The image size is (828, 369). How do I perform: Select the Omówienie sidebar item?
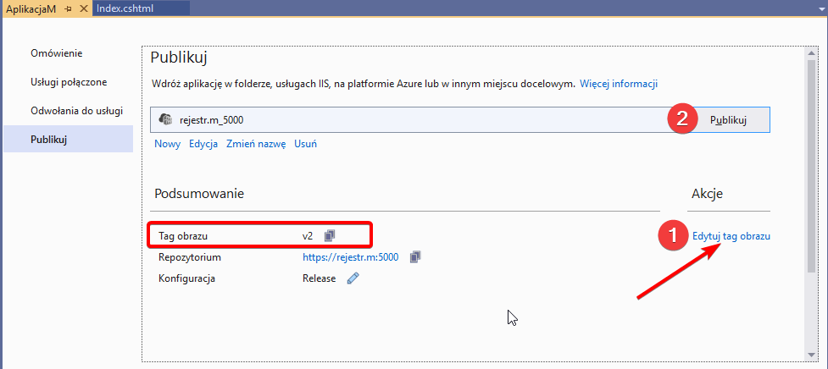(x=56, y=53)
